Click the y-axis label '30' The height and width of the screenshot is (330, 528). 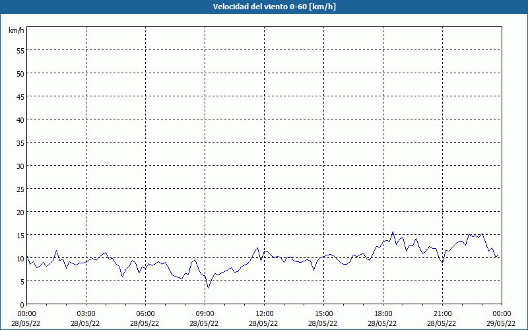click(20, 166)
